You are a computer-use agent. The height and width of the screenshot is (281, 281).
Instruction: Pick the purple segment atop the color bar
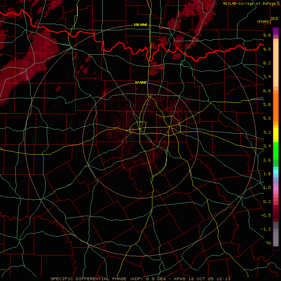(276, 31)
